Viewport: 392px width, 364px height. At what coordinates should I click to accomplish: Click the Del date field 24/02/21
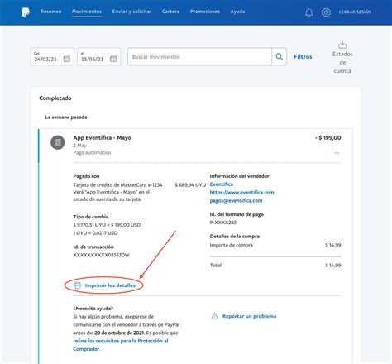click(52, 57)
